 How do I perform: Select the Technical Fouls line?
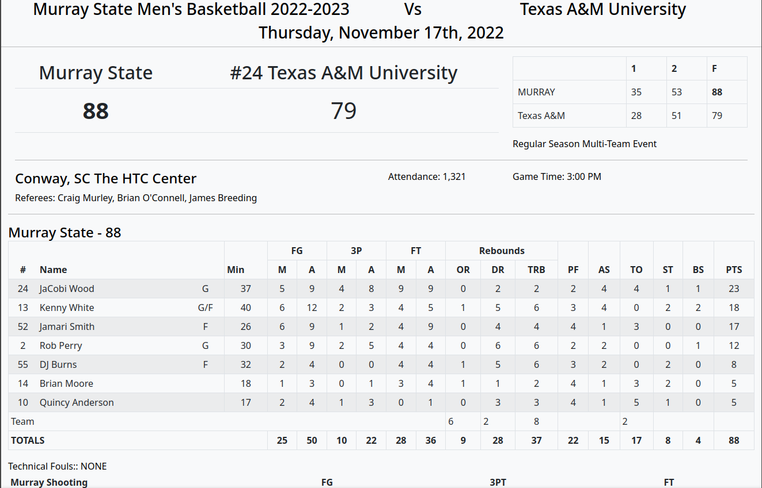pos(58,466)
